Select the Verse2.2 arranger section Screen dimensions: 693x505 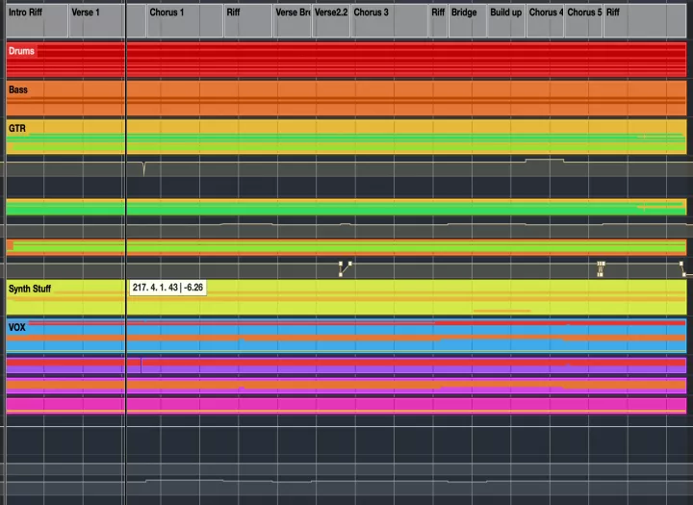tap(331, 21)
